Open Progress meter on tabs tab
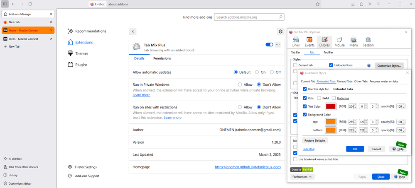Viewport: 415px width, 188px height. click(x=384, y=82)
